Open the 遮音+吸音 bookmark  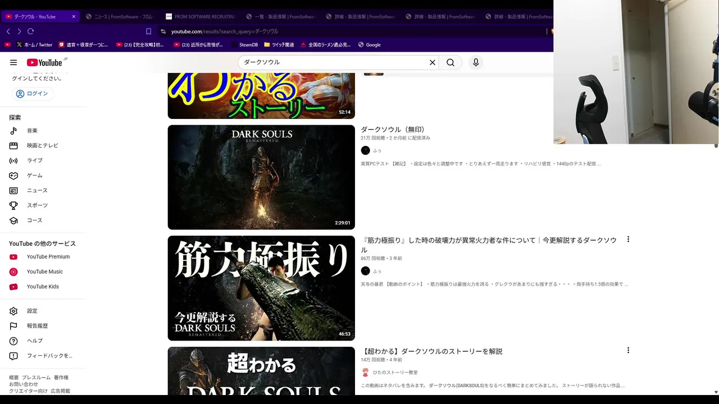pyautogui.click(x=83, y=45)
